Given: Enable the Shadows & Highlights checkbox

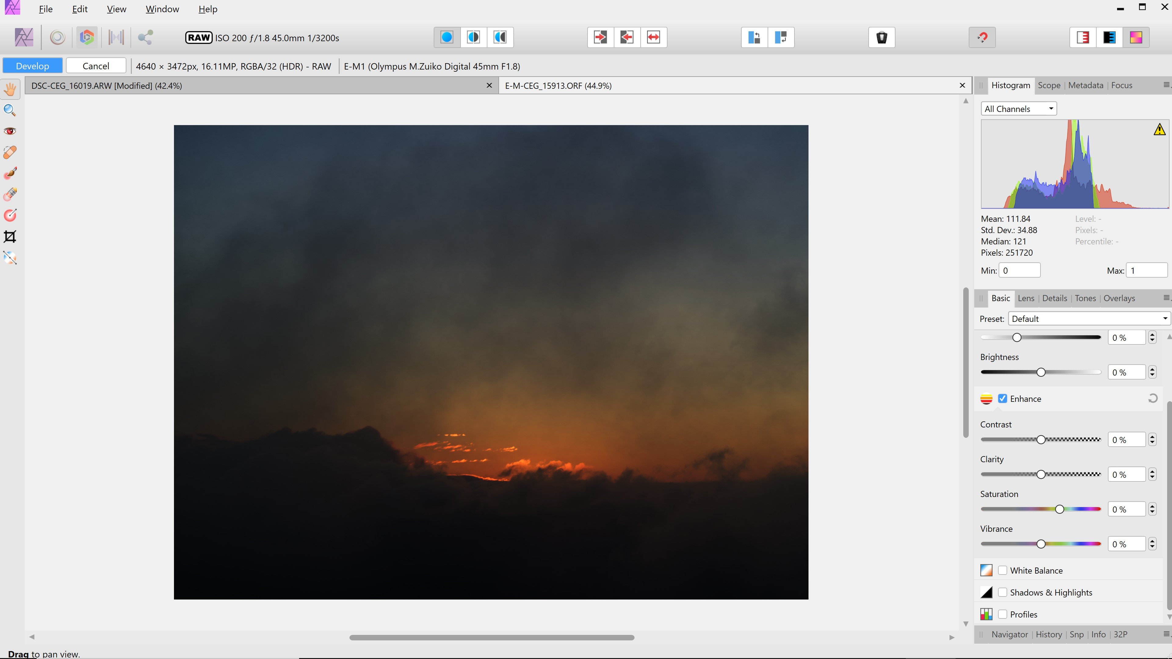Looking at the screenshot, I should click(1002, 592).
